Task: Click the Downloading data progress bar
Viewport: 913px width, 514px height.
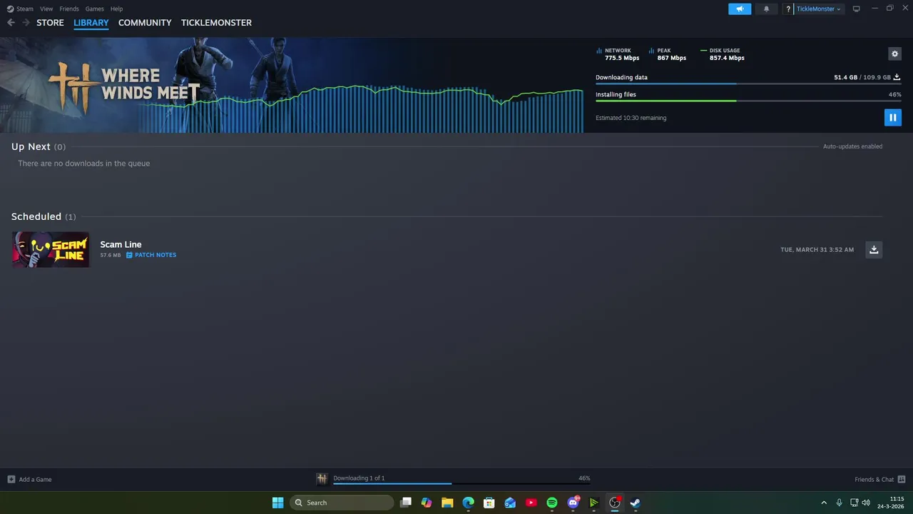Action: point(748,84)
